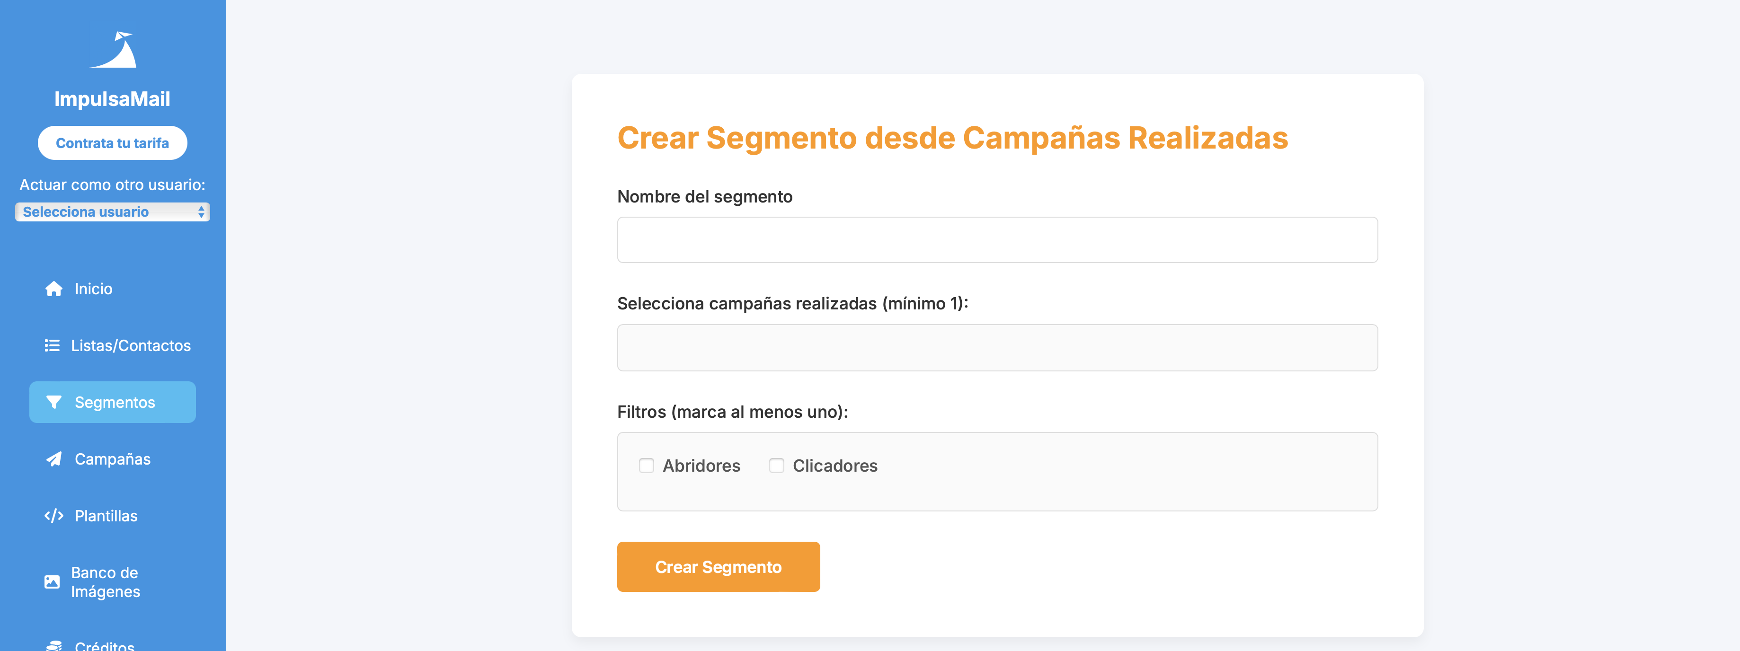Navigate to the Plantillas section
The height and width of the screenshot is (651, 1740).
(106, 516)
